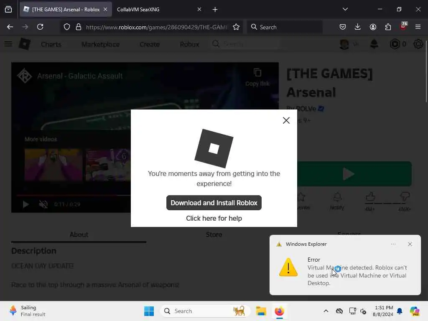Open the Marketplace menu item
This screenshot has height=321, width=428.
tap(100, 44)
